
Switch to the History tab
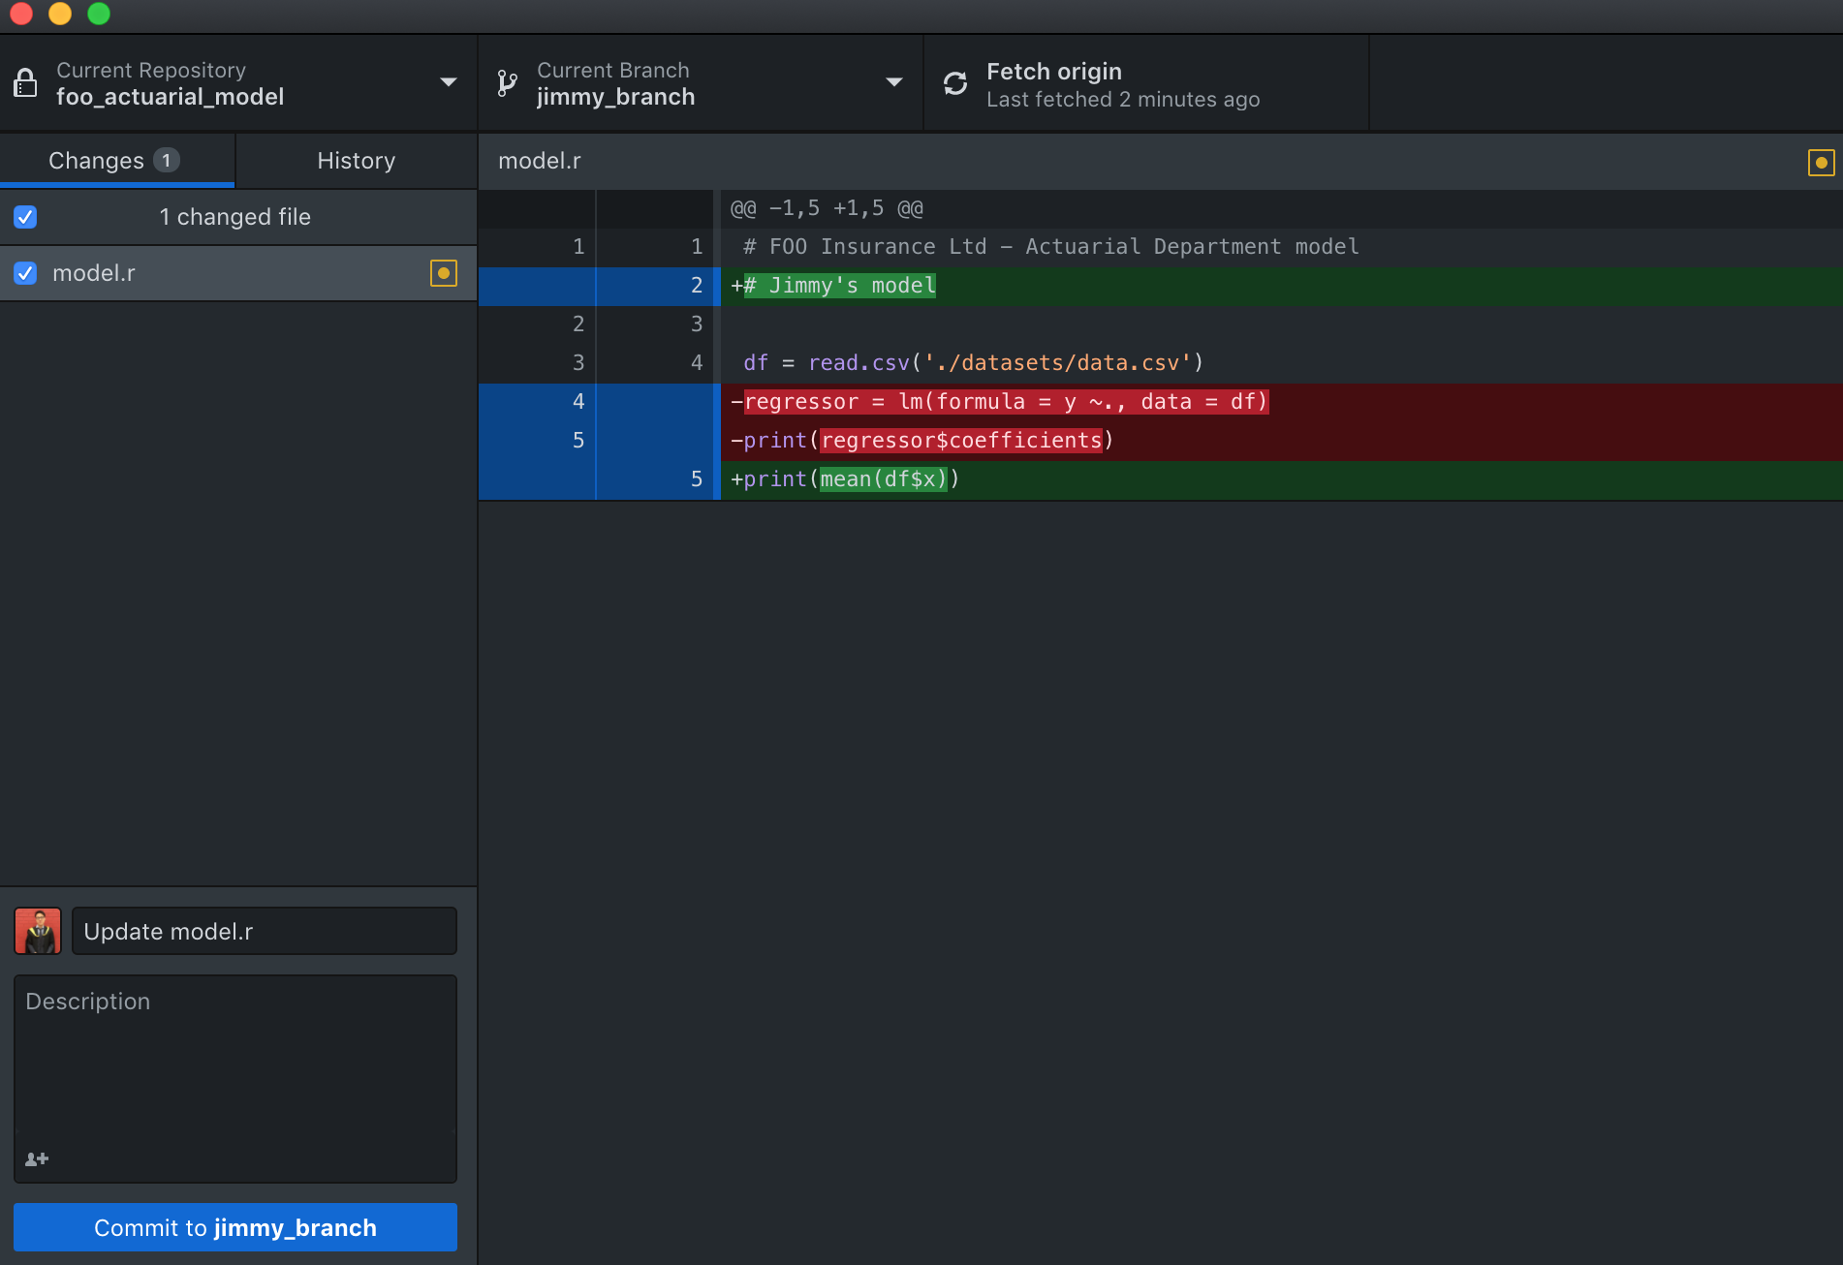pos(356,161)
